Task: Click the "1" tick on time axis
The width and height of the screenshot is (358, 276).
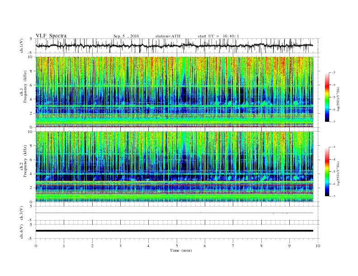Action: (x=64, y=246)
